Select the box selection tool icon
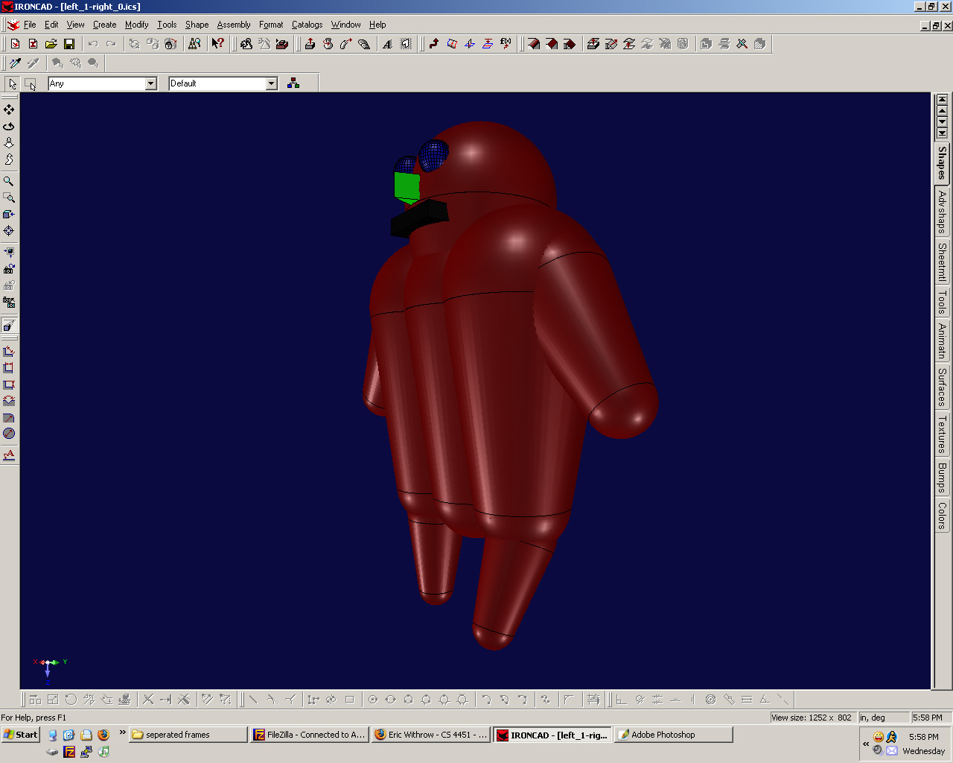 click(31, 83)
